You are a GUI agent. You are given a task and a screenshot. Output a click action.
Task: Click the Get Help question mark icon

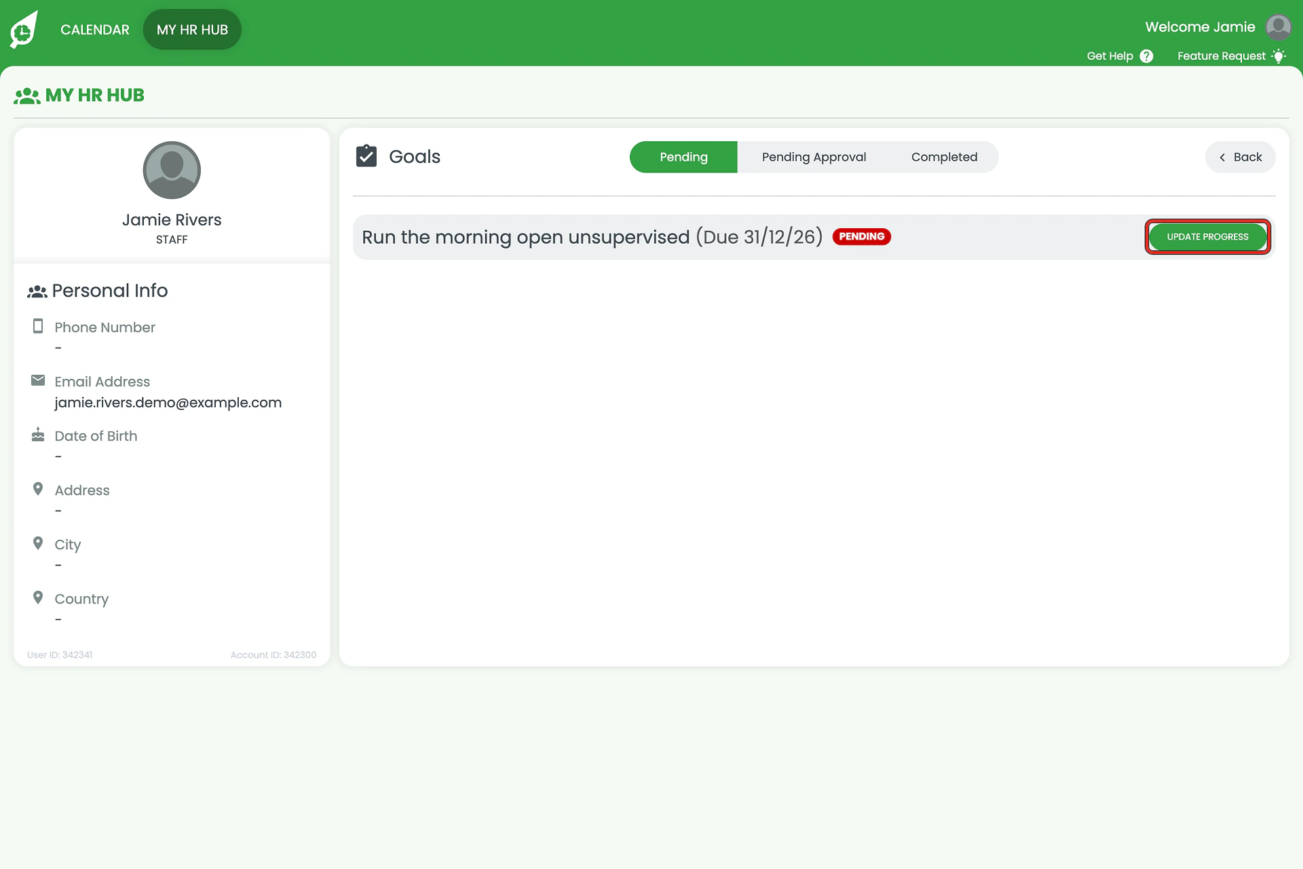[x=1146, y=56]
